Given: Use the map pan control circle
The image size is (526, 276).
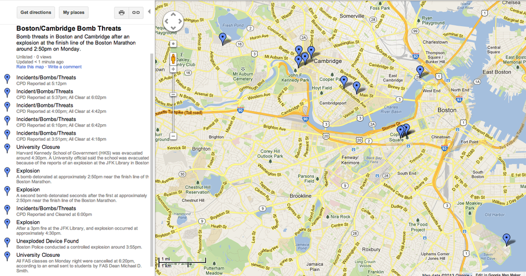Looking at the screenshot, I should [x=173, y=21].
